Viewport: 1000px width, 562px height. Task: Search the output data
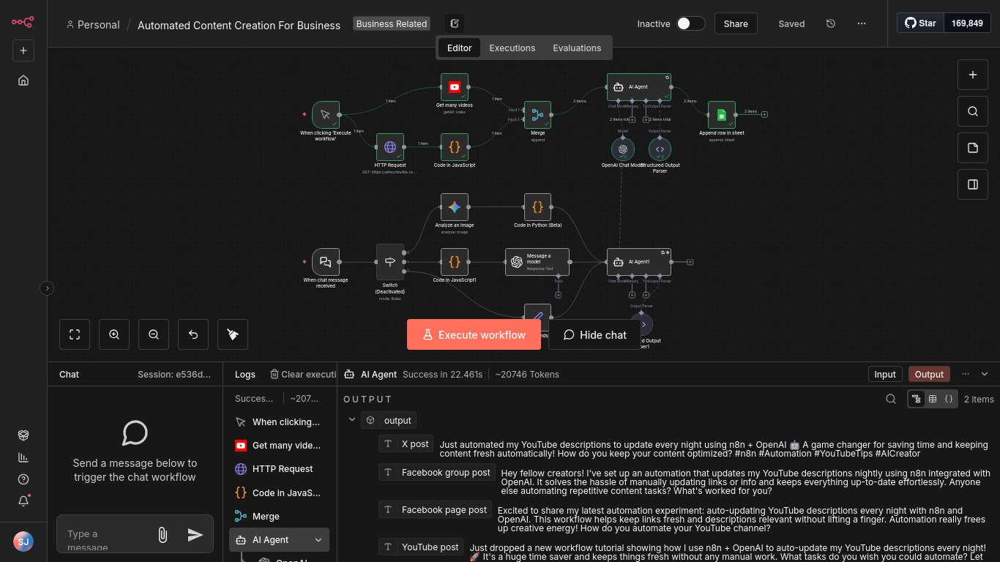891,399
